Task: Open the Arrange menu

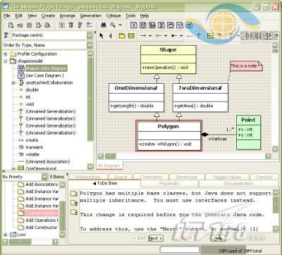Action: pyautogui.click(x=68, y=15)
